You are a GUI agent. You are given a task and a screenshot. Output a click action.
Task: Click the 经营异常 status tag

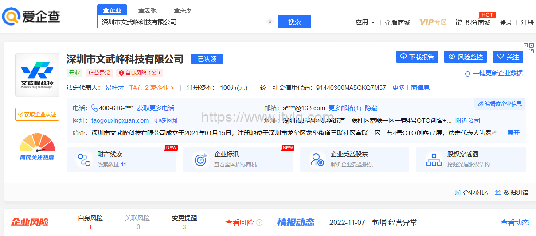click(99, 73)
